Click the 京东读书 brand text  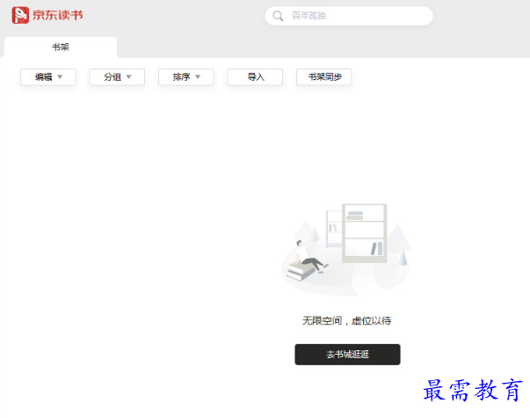[x=58, y=15]
